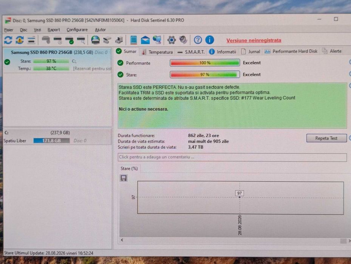351x264 pixels.
Task: Click the Stare (%) graph tab
Action: point(129,169)
